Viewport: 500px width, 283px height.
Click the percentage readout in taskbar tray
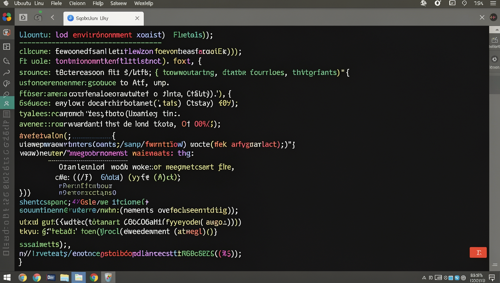[477, 275]
